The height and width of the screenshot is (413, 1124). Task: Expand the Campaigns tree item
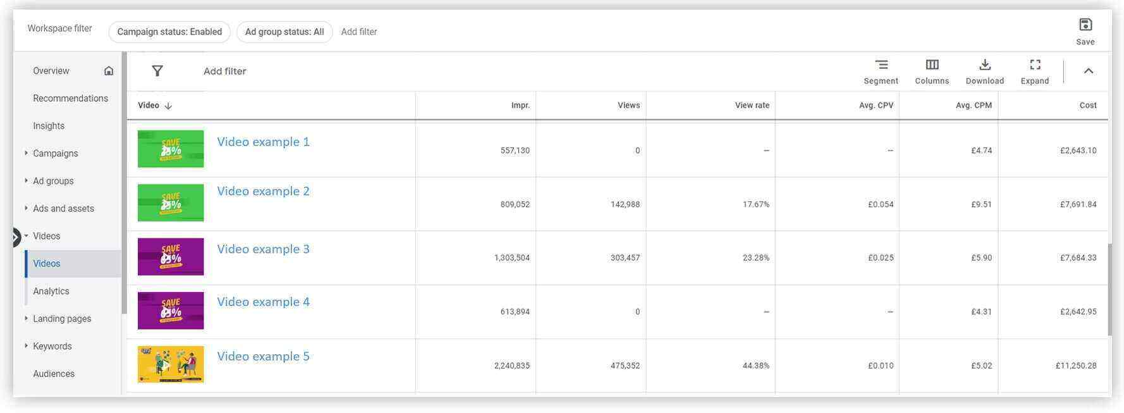[x=26, y=153]
